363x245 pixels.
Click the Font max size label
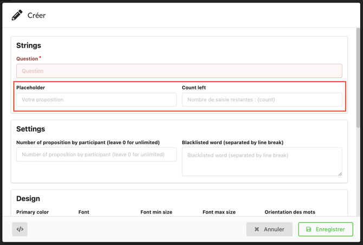tap(219, 212)
